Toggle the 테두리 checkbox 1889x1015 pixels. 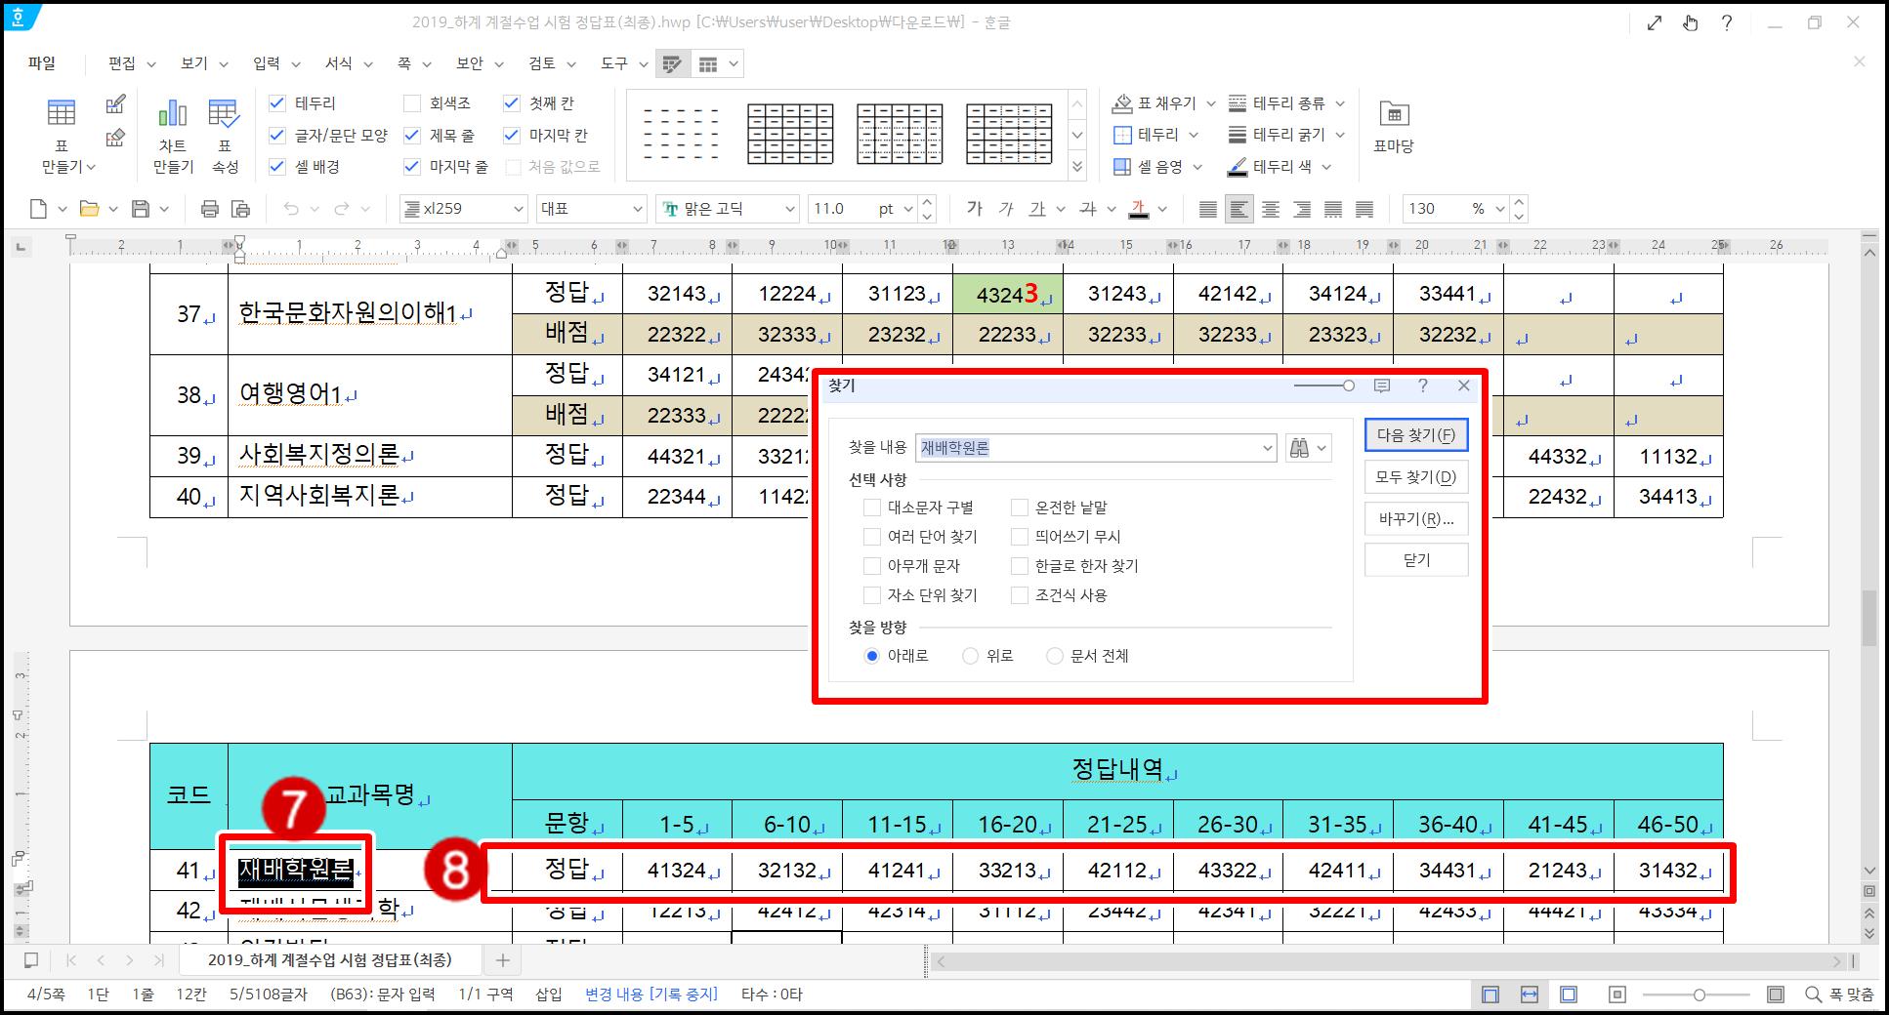[x=277, y=103]
